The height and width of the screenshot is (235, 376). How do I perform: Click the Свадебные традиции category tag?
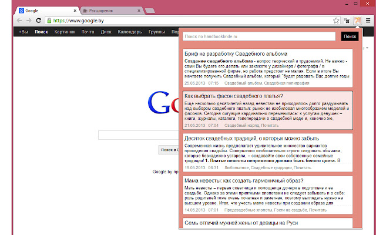tap(271, 167)
